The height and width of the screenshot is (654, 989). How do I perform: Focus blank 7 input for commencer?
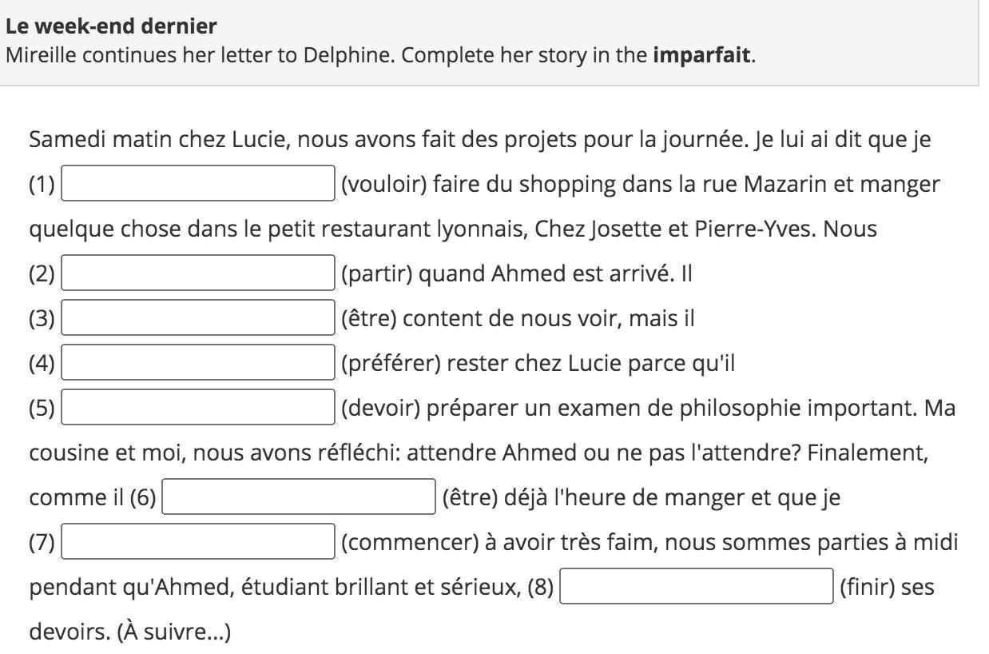tap(198, 541)
